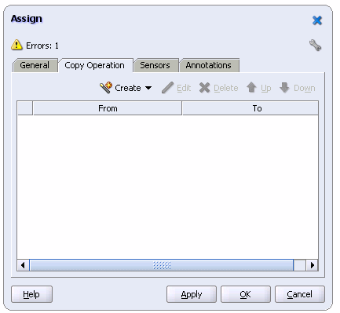340x313 pixels.
Task: Click the horizontal scrollbar thumb
Action: [x=162, y=265]
